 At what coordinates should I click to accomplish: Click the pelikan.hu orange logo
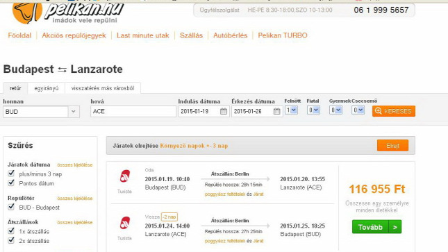27,12
